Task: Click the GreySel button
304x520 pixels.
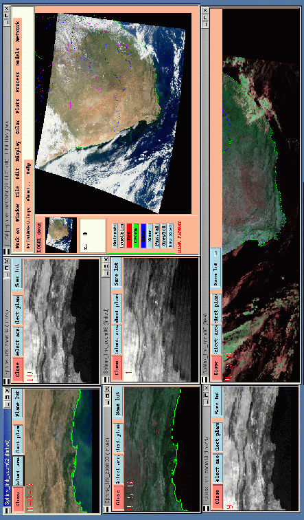Action: pyautogui.click(x=164, y=236)
